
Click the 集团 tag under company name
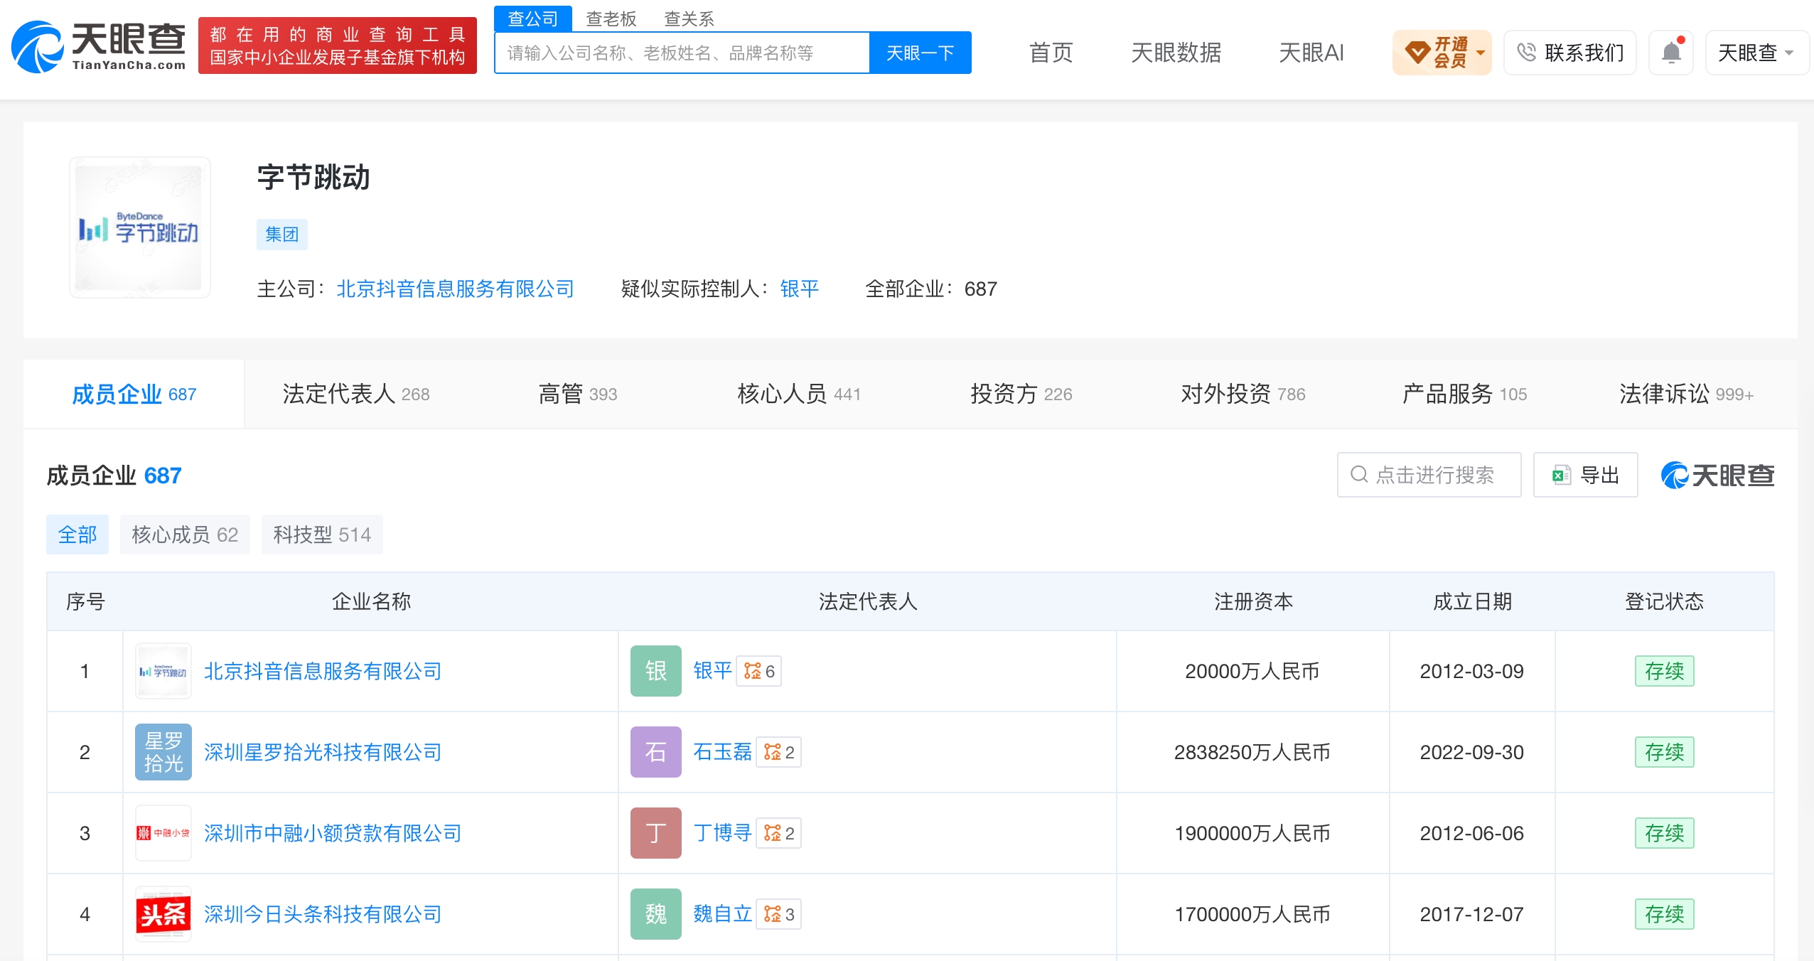coord(281,235)
